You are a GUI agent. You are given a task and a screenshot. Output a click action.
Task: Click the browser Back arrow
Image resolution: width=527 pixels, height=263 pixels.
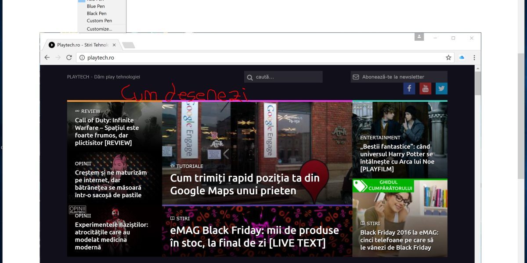pyautogui.click(x=47, y=57)
